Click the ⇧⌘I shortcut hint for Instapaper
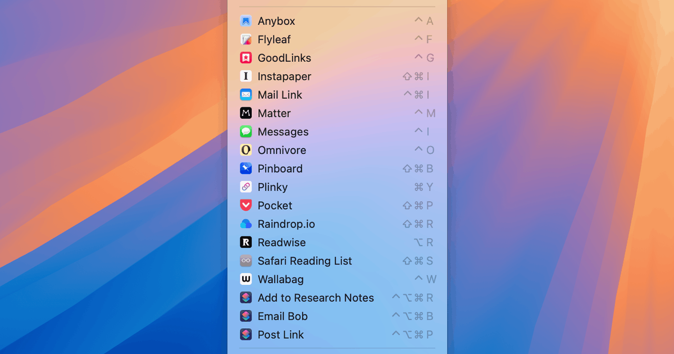Image resolution: width=674 pixels, height=354 pixels. [416, 76]
